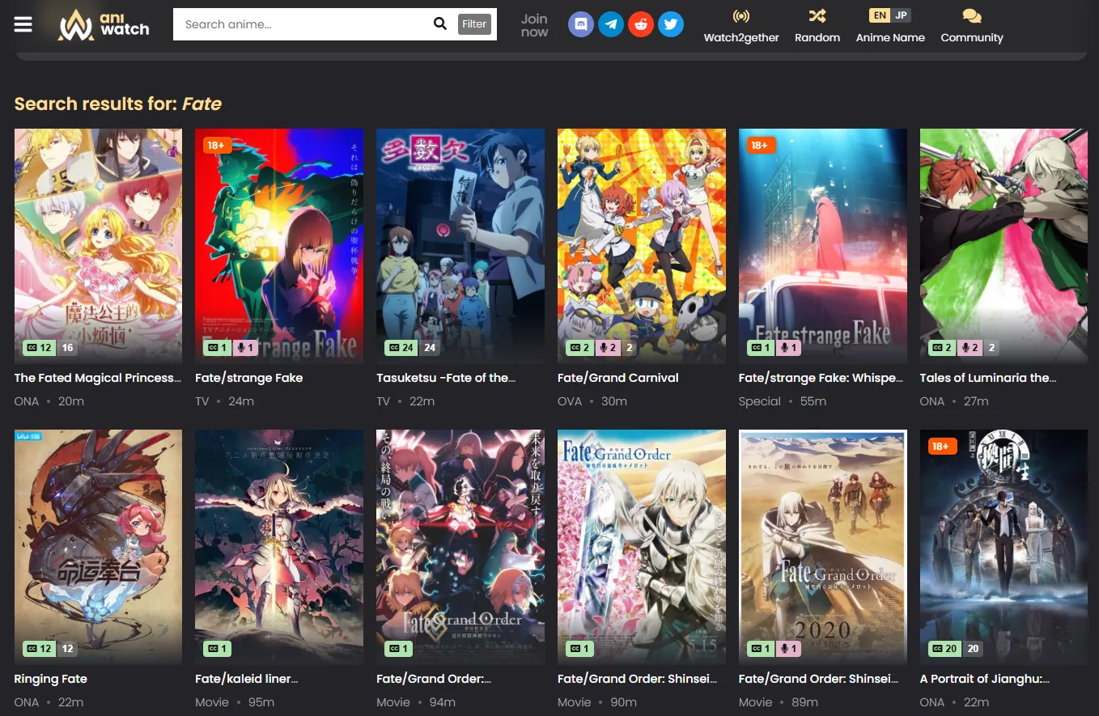Click the search magnifier icon
This screenshot has height=716, width=1099.
[440, 24]
